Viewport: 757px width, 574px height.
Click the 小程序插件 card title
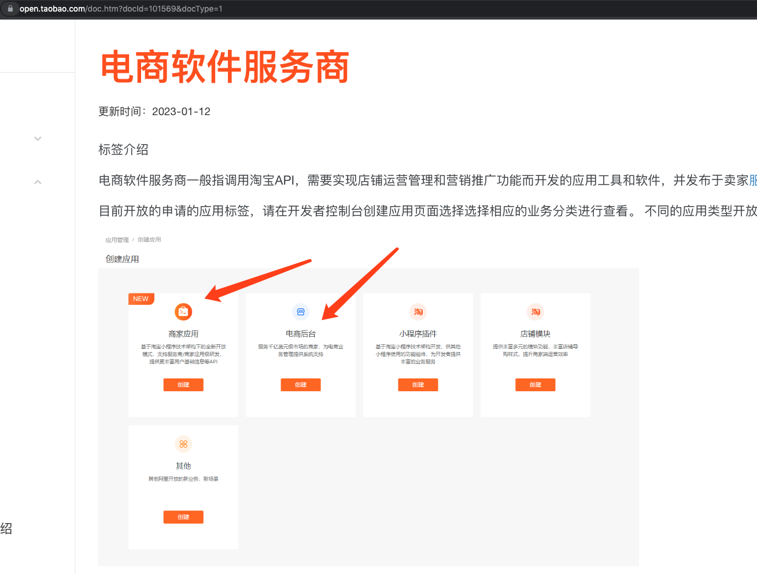point(418,334)
